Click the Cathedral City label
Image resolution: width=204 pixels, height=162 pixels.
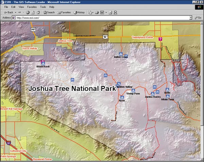point(18,151)
